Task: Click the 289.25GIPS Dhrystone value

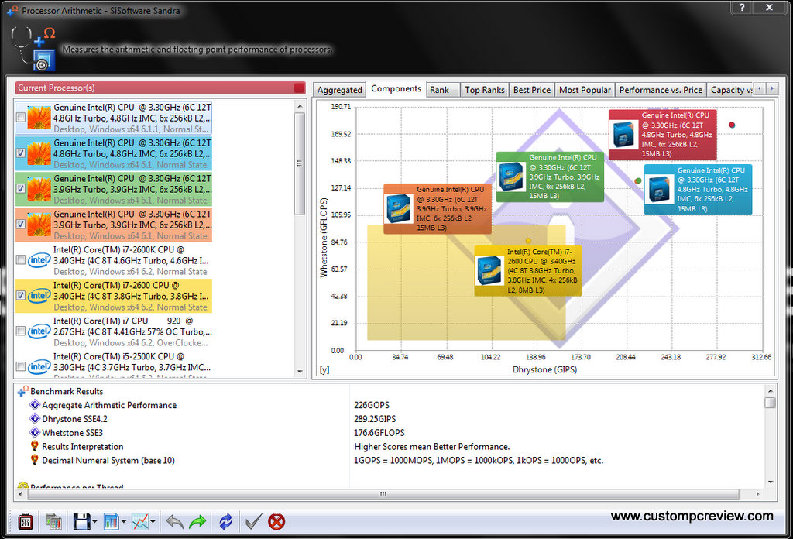Action: pyautogui.click(x=375, y=419)
